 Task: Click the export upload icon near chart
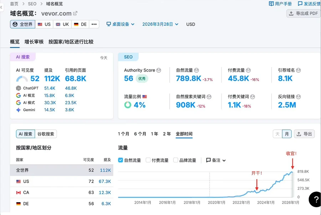(x=299, y=134)
